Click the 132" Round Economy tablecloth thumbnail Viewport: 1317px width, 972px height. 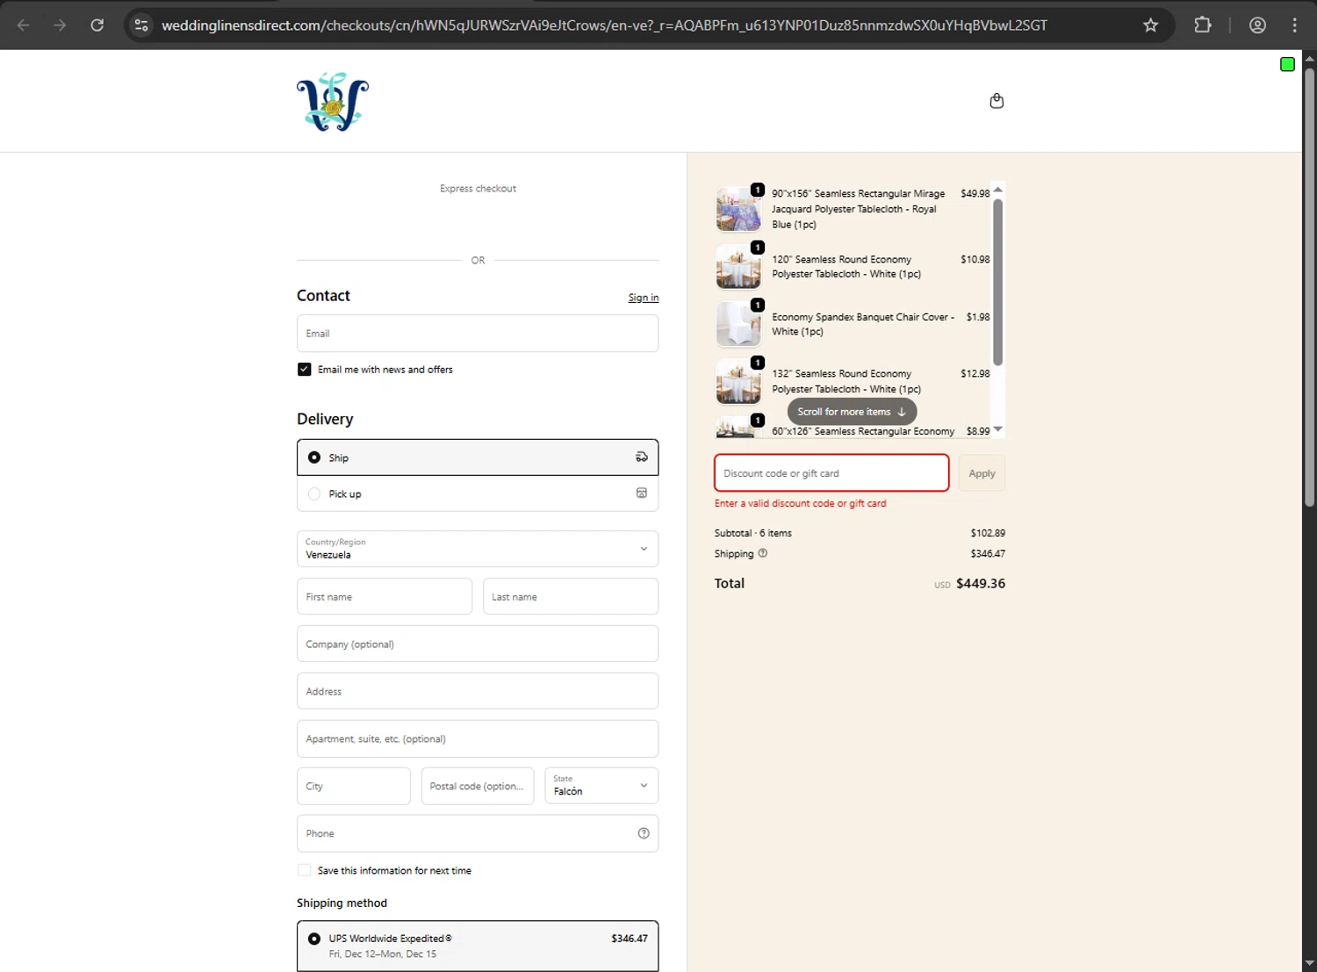(738, 381)
